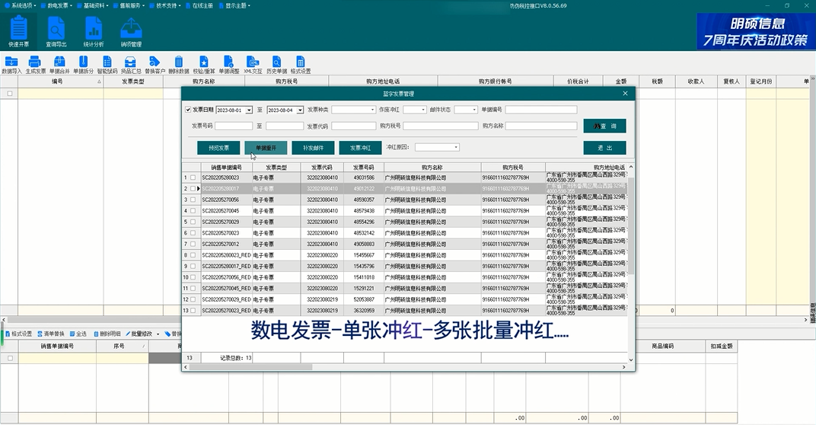Viewport: 816px width, 425px height.
Task: Open the start date 2023-08-01 picker
Action: click(248, 110)
